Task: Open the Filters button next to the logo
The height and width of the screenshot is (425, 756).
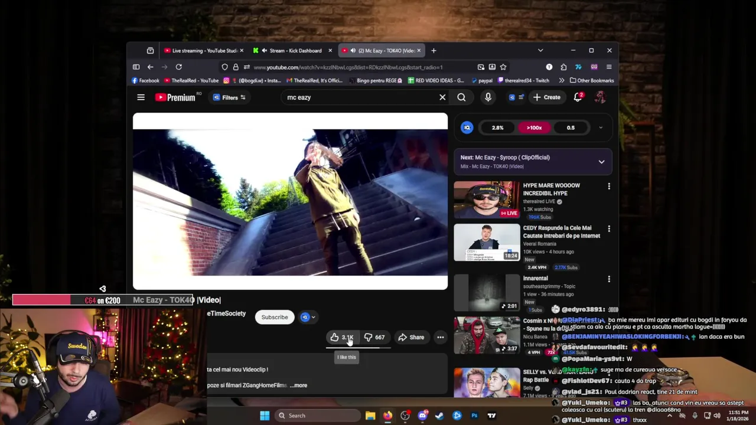Action: coord(230,97)
